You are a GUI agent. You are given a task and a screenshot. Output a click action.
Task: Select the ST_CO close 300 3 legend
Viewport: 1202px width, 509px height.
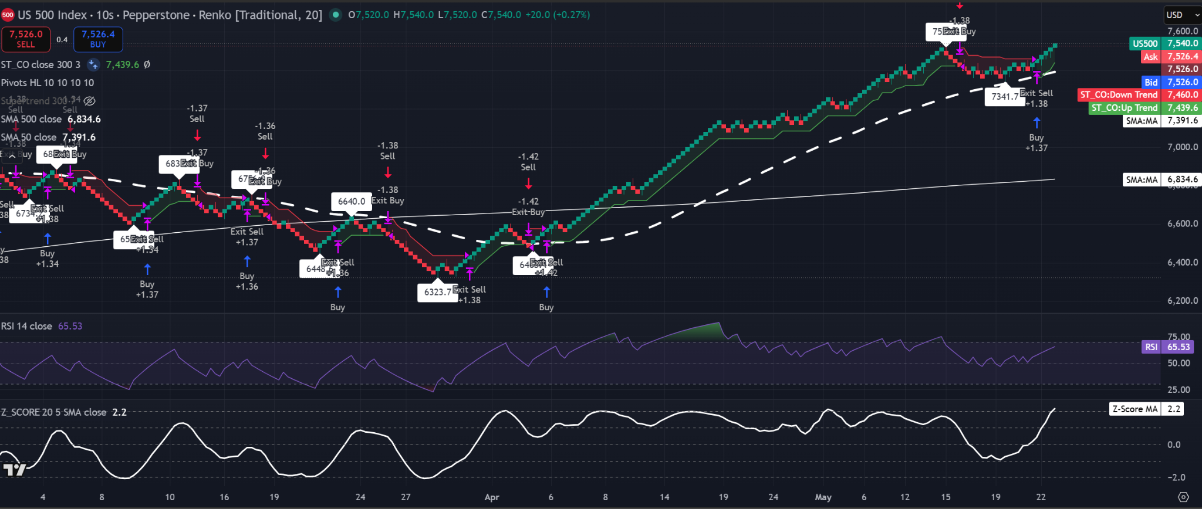click(x=40, y=65)
